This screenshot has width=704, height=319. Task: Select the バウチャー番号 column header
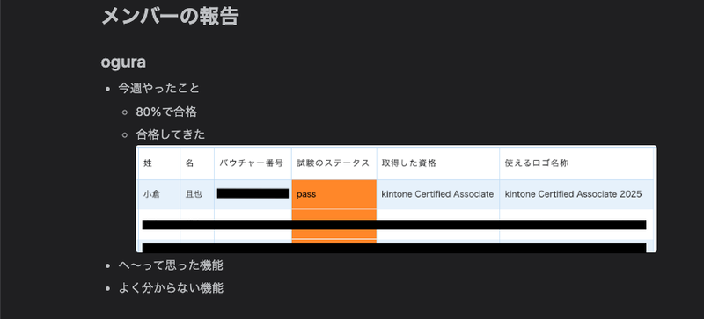[252, 163]
